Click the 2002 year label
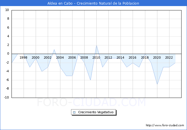Viewport: 187px width, 130px height. 47,57
